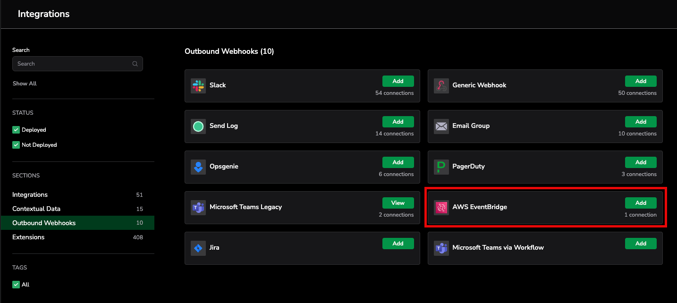Image resolution: width=677 pixels, height=303 pixels.
Task: Open the Opsgenie integration icon
Action: (x=198, y=167)
